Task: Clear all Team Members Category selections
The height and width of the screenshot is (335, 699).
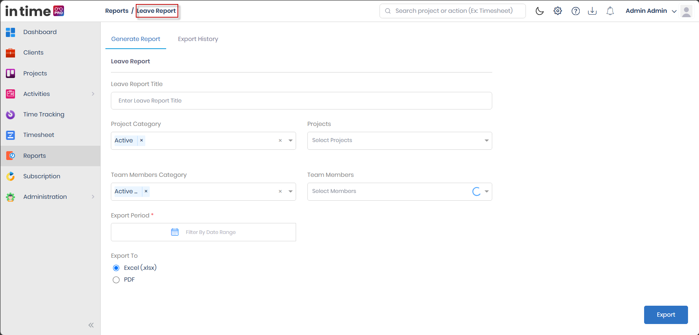Action: coord(280,191)
